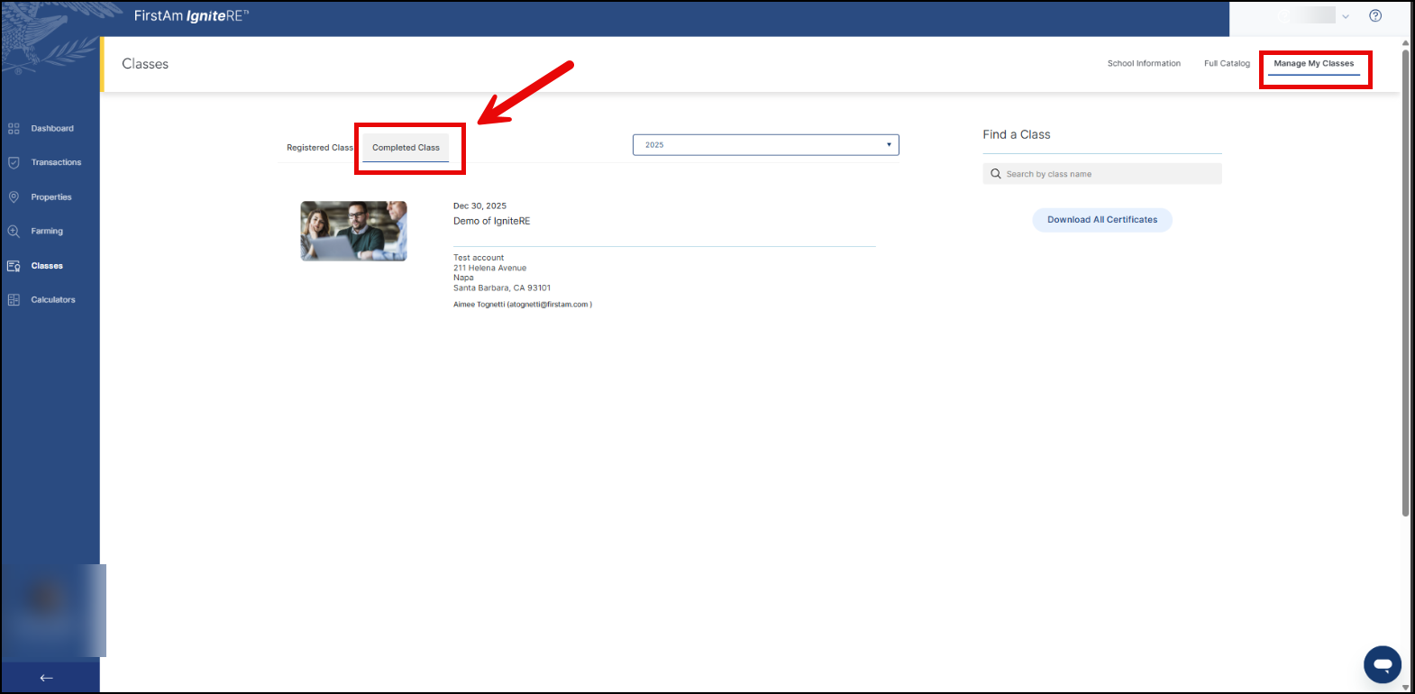Open the Dashboard sidebar icon
This screenshot has width=1415, height=694.
[14, 129]
